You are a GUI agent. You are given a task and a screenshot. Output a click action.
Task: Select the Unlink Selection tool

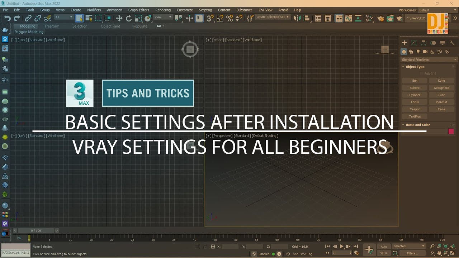(x=38, y=18)
